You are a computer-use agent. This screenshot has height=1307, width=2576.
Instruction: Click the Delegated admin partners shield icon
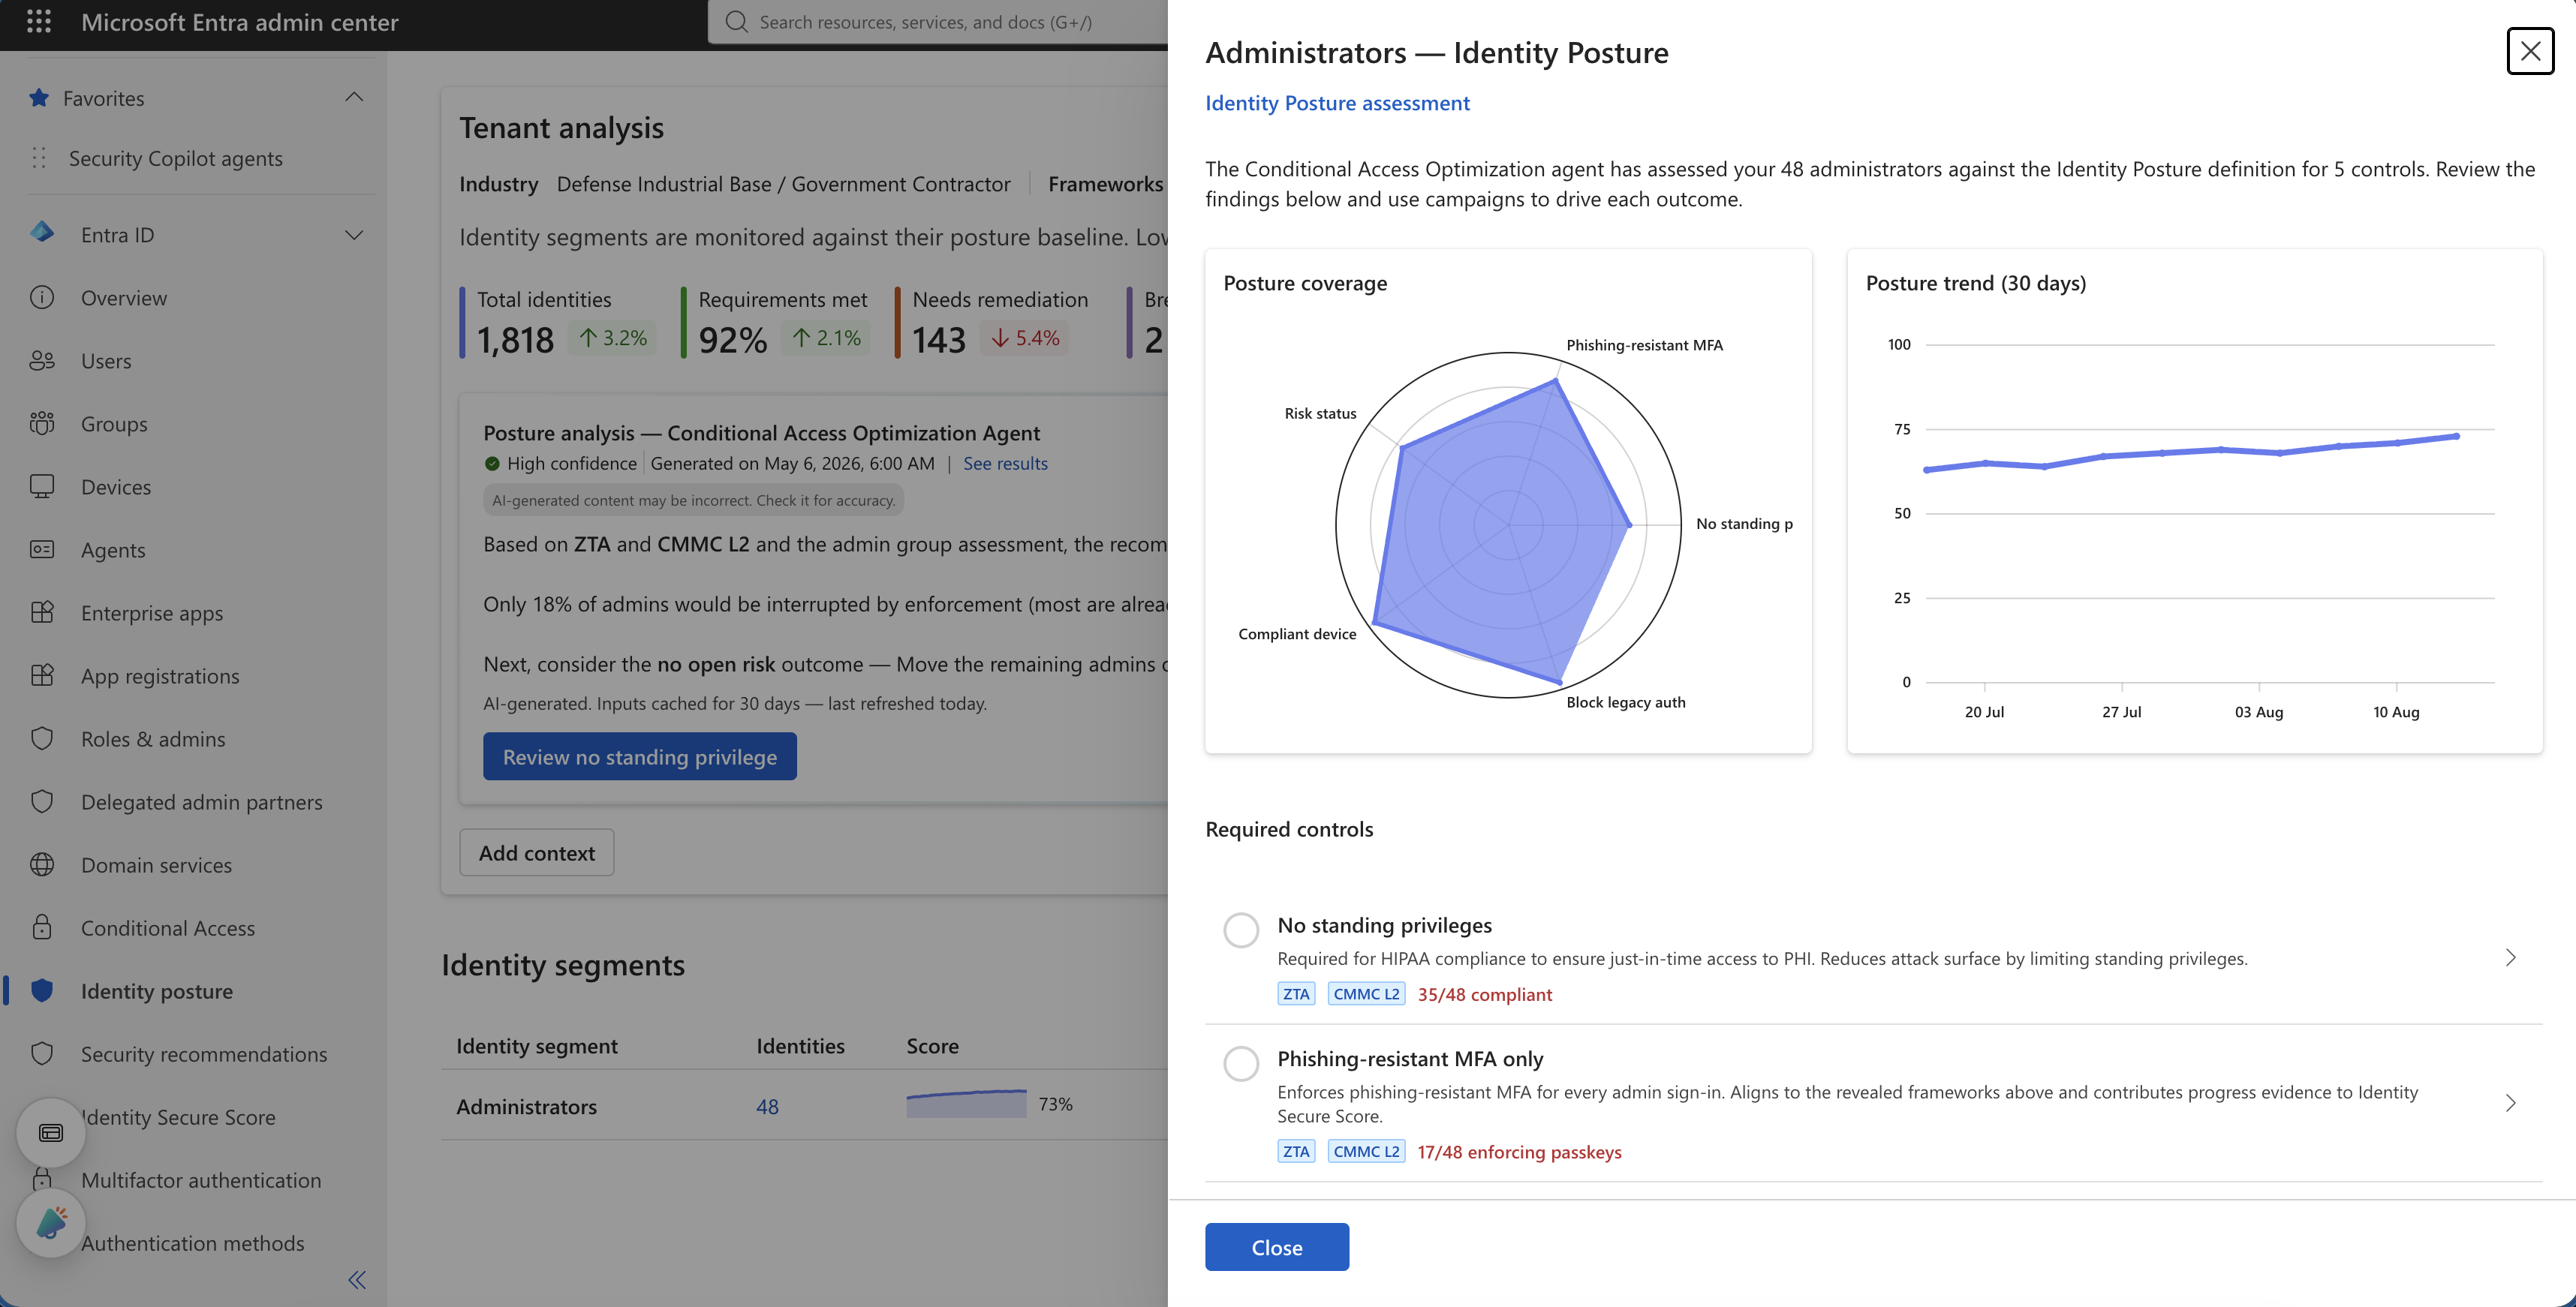[42, 801]
